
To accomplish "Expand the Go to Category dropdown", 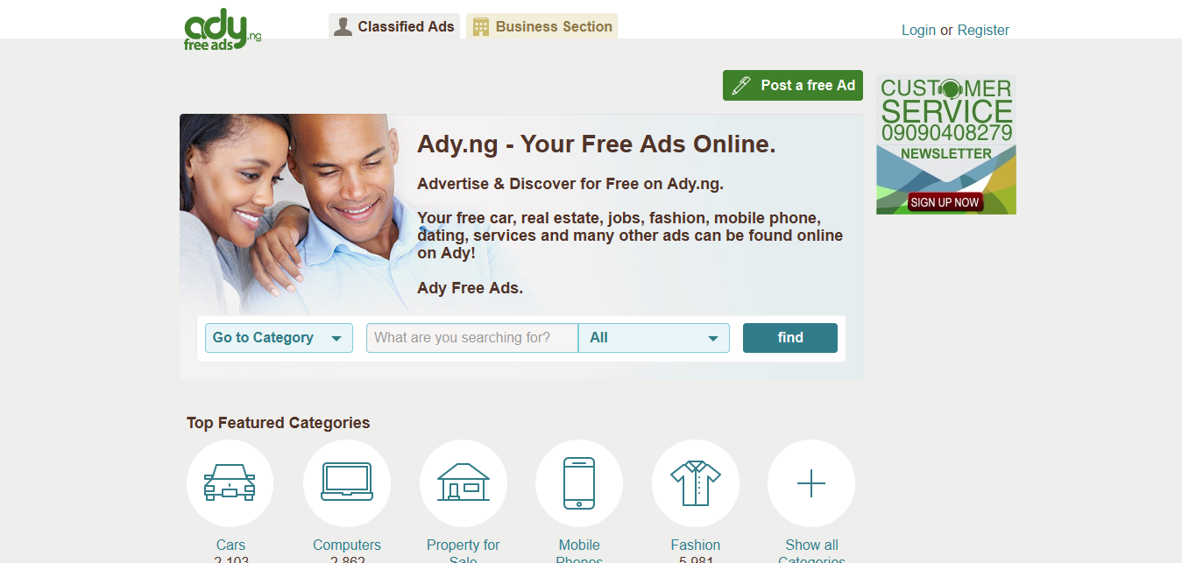I will 279,338.
